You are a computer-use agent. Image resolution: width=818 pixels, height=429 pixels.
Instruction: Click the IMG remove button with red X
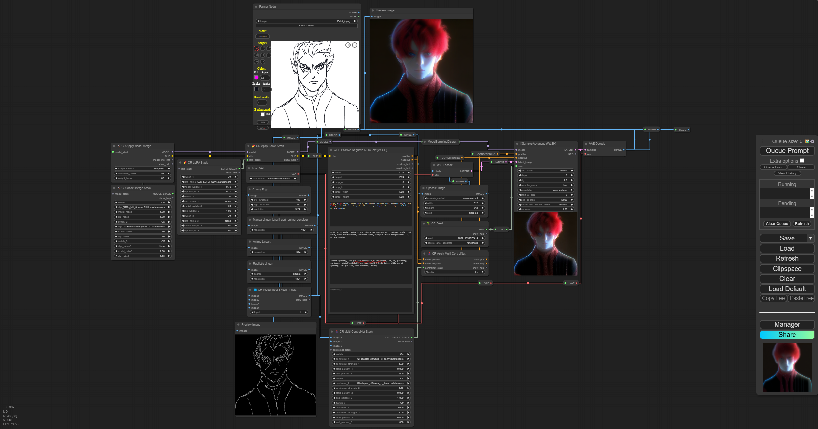point(263,128)
